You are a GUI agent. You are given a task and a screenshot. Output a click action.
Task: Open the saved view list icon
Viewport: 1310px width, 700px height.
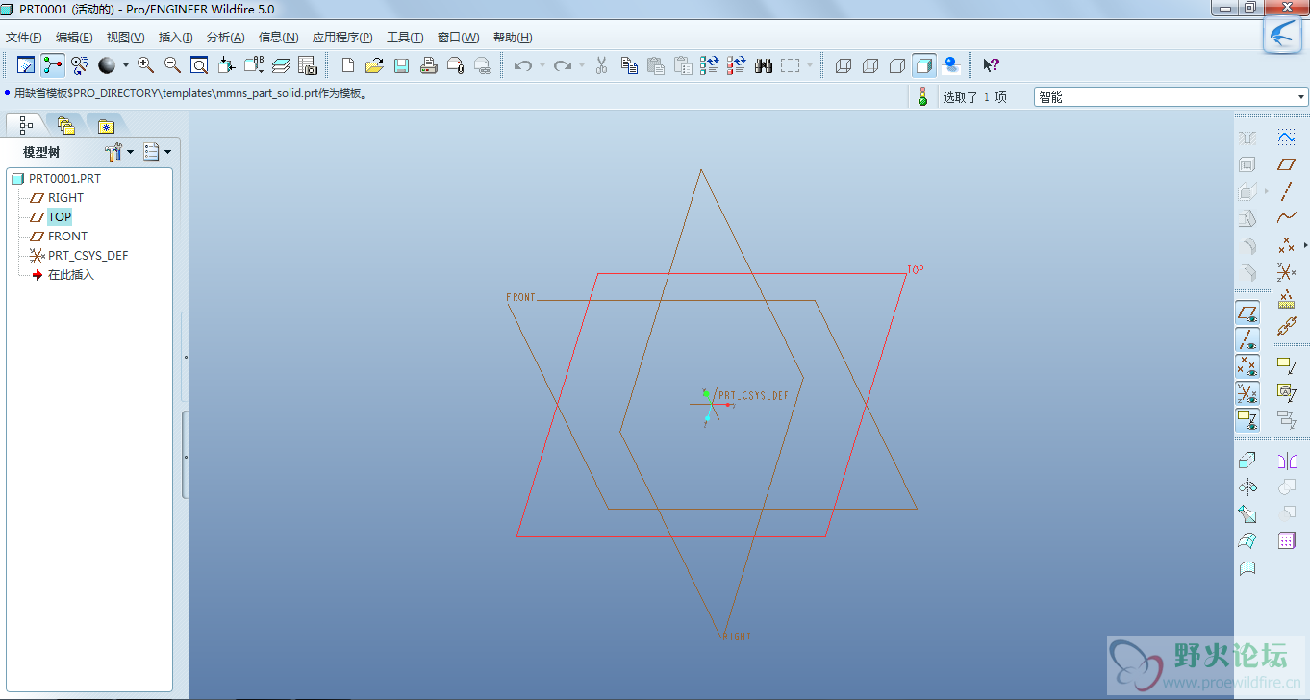click(254, 65)
